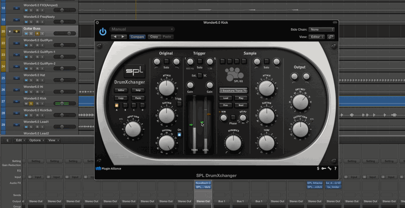
Task: Solo the Wonder6.0 Kick track
Action: pyautogui.click(x=31, y=104)
